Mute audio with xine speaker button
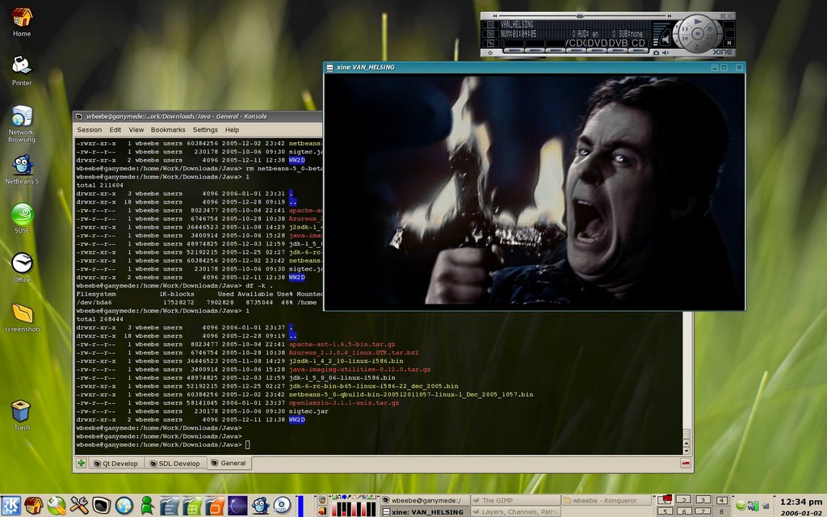 [665, 40]
